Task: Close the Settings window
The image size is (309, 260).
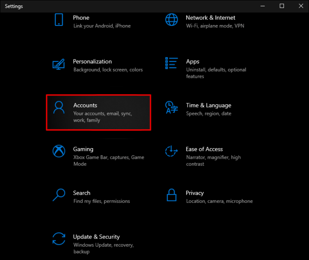Action: [301, 6]
